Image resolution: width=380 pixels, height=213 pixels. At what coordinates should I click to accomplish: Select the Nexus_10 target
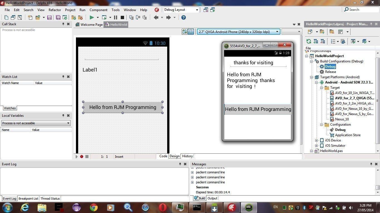point(342,119)
